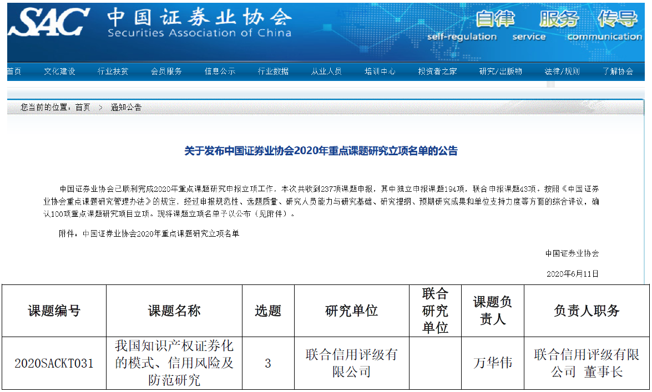This screenshot has width=652, height=392.
Task: Open the 信息公示 menu
Action: click(220, 72)
